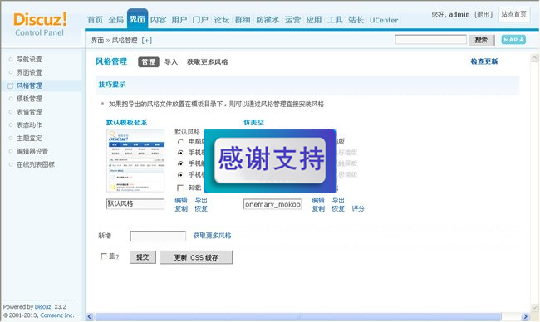Click the 新增 new style input field
Viewport: 540px width, 322px height.
tap(158, 236)
